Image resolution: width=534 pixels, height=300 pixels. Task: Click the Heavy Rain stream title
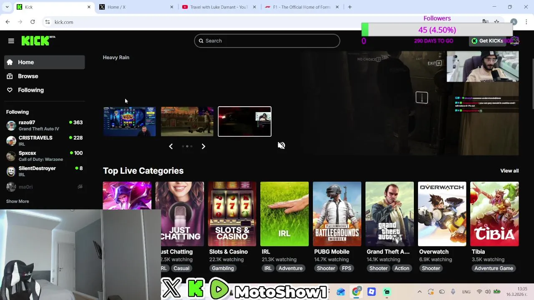(116, 57)
